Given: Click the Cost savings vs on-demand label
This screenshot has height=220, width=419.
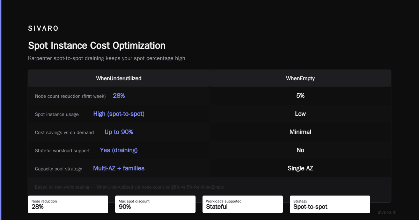Looking at the screenshot, I should point(64,132).
